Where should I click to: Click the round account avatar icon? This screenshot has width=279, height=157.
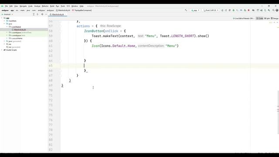tap(277, 10)
